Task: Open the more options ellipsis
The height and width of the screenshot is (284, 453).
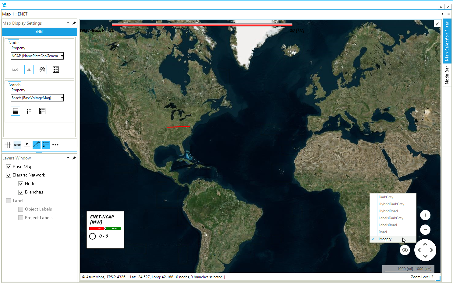Action: (x=55, y=145)
